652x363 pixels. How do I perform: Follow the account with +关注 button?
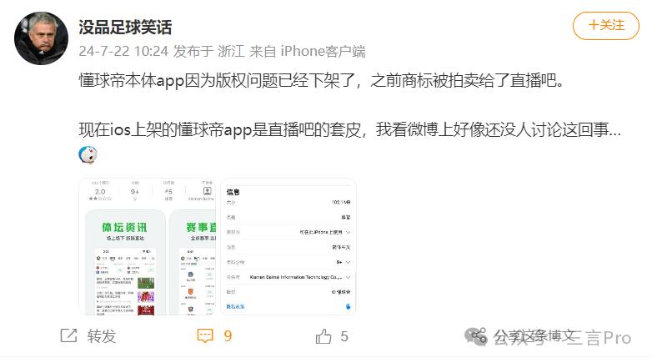click(x=606, y=25)
